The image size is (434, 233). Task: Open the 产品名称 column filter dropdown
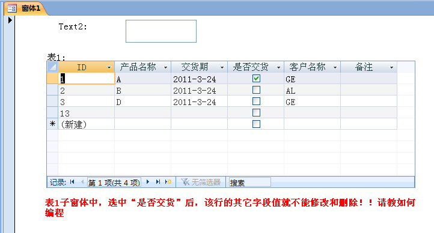click(x=165, y=67)
